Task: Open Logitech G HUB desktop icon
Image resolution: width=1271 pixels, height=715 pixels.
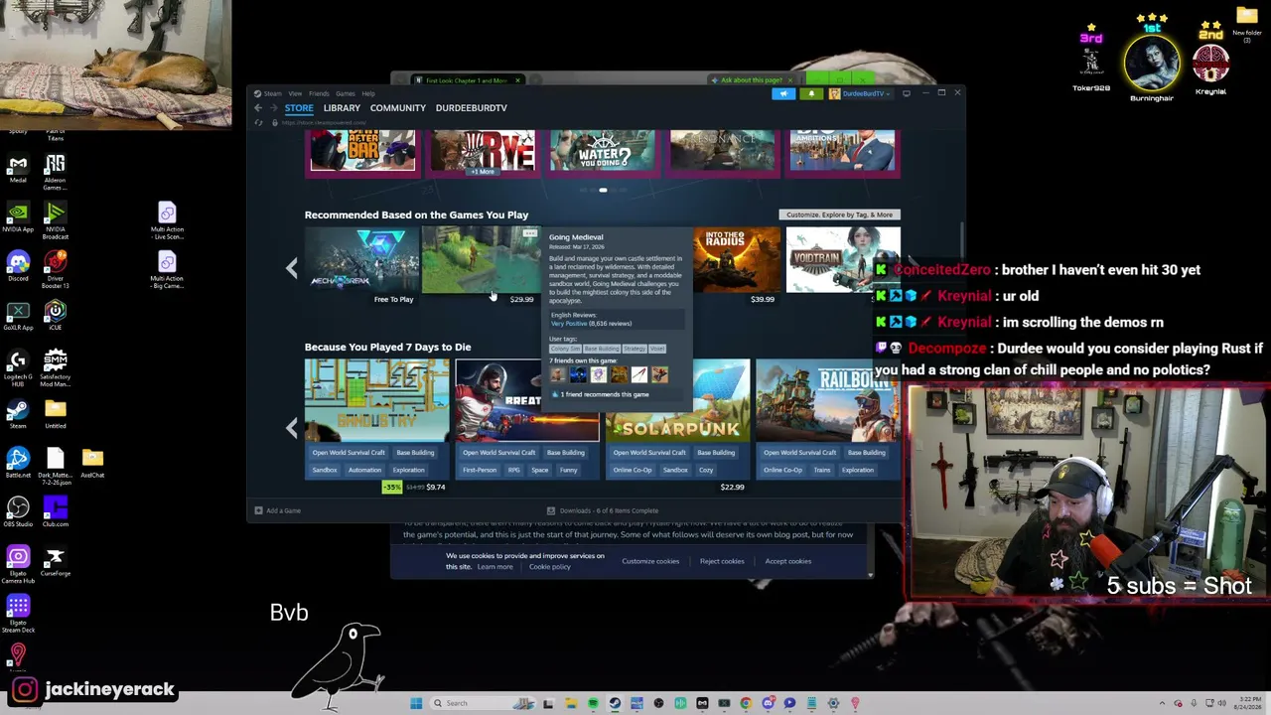Action: click(x=18, y=367)
